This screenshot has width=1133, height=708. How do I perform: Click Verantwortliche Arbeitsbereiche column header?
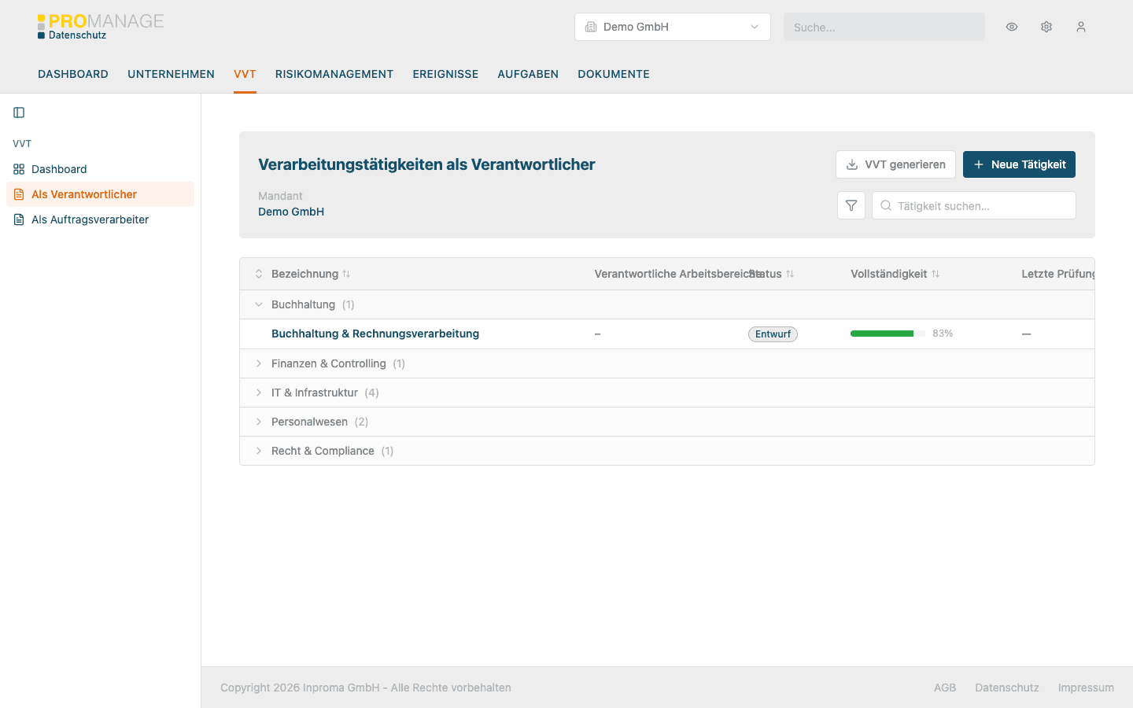click(x=677, y=274)
